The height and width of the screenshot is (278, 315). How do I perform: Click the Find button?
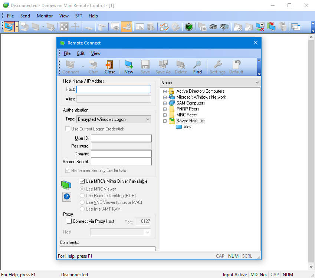(197, 67)
